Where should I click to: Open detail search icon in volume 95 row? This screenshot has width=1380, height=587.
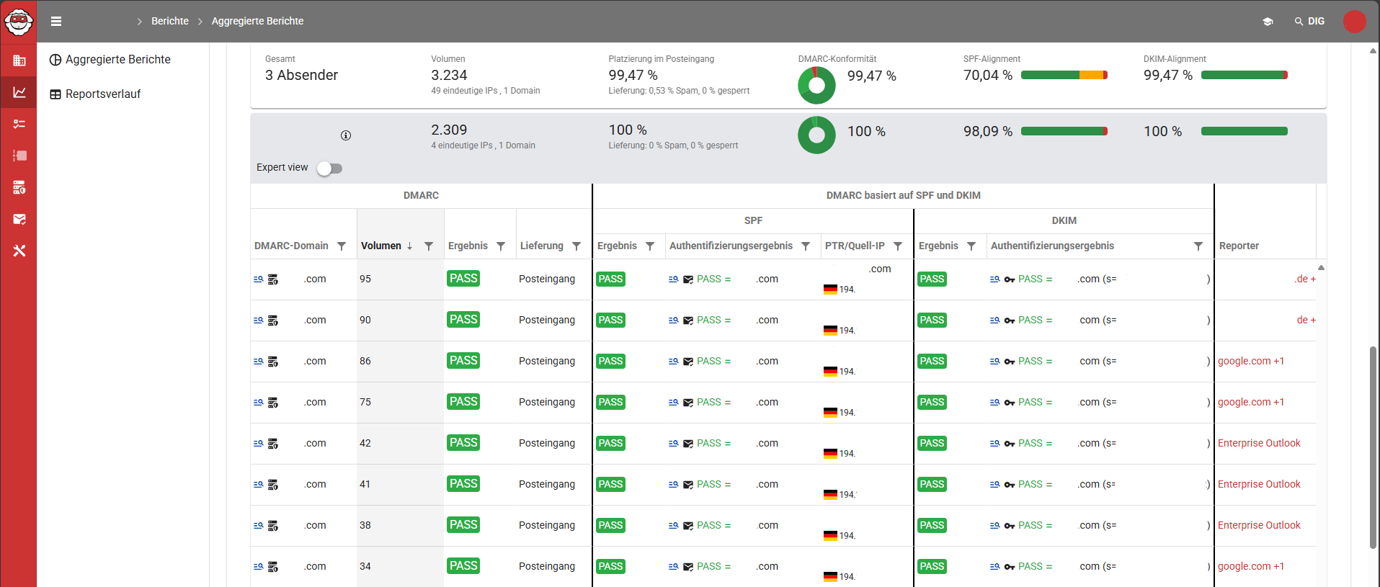259,279
